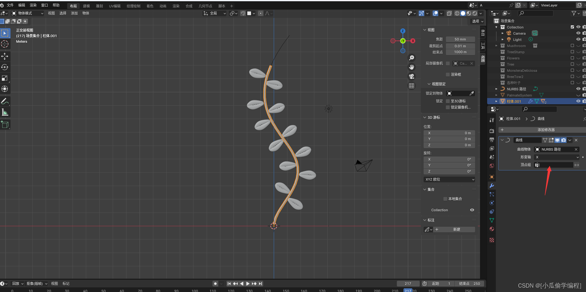Open the Output properties printer icon
Screen dimensions: 586x292
pos(492,140)
